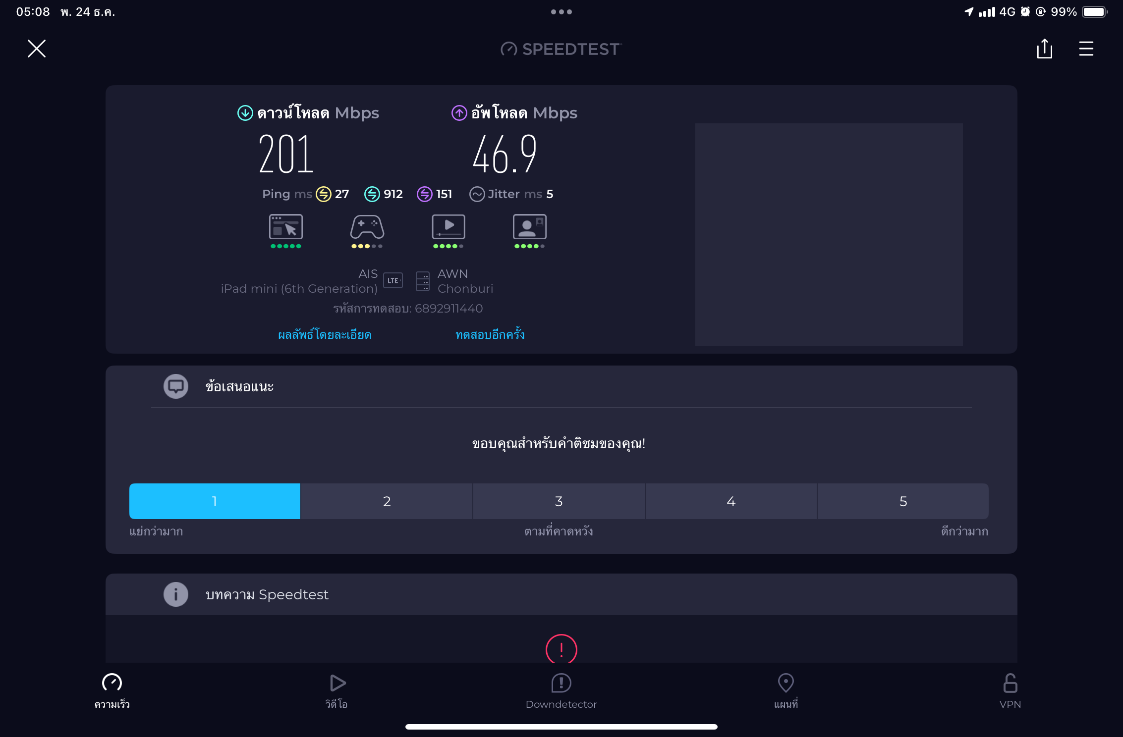Tap the video conferencing quality icon
The image size is (1123, 737).
point(529,227)
